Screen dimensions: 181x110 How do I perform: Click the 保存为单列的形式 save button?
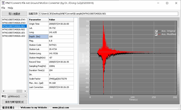[x=14, y=102]
